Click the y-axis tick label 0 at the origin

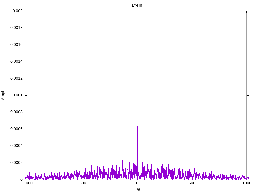[x=21, y=179]
